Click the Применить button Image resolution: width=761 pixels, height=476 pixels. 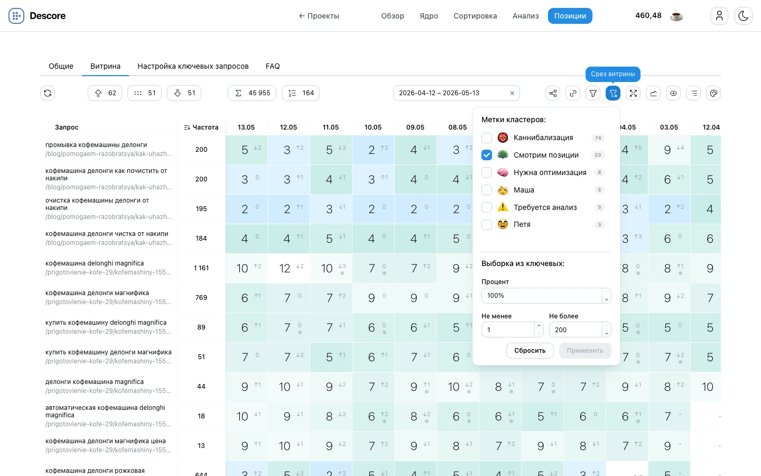pyautogui.click(x=585, y=351)
